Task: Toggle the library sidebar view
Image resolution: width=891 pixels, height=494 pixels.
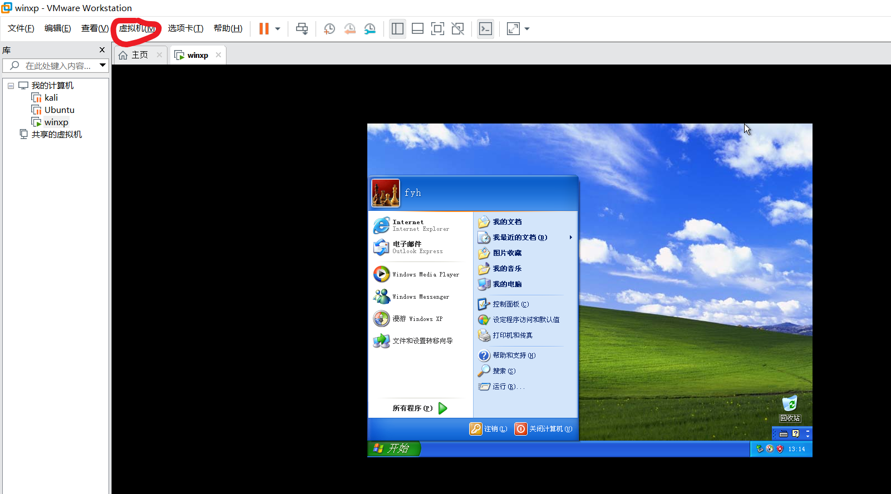Action: [x=397, y=29]
